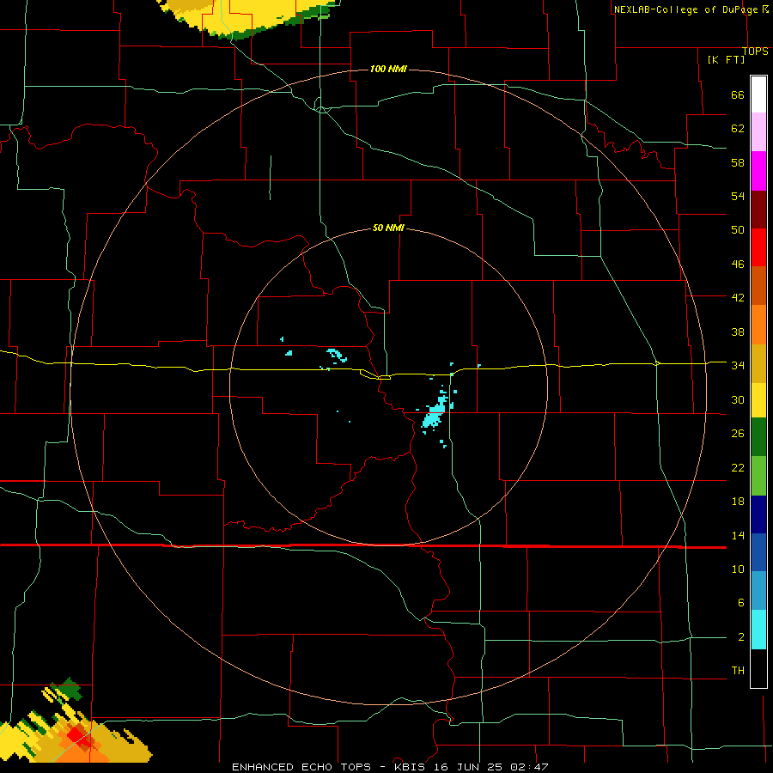Image resolution: width=773 pixels, height=773 pixels.
Task: Click the dark green 30 kft swatch
Action: pyautogui.click(x=758, y=437)
